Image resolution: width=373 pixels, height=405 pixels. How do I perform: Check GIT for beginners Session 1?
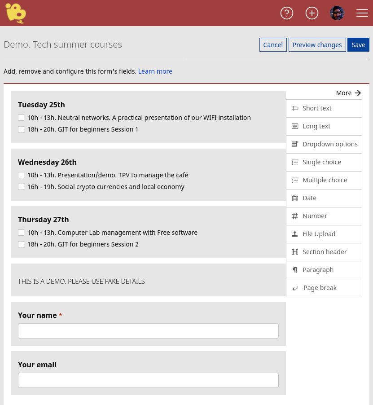21,129
